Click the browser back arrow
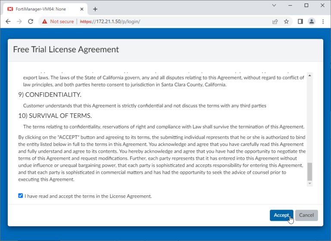The width and height of the screenshot is (331, 241). 8,22
